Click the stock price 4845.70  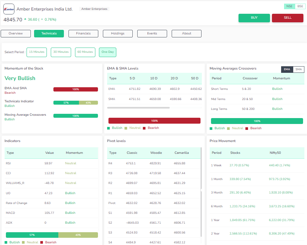[x=13, y=20]
